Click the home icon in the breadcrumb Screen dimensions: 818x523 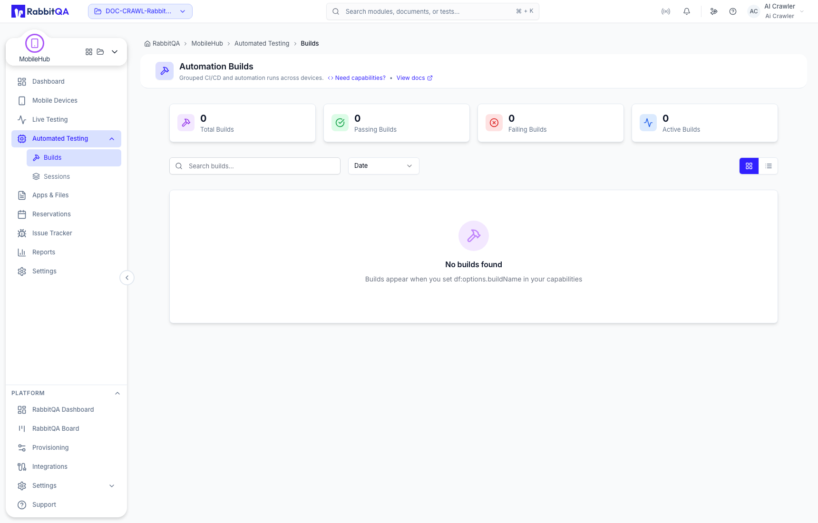(x=147, y=44)
